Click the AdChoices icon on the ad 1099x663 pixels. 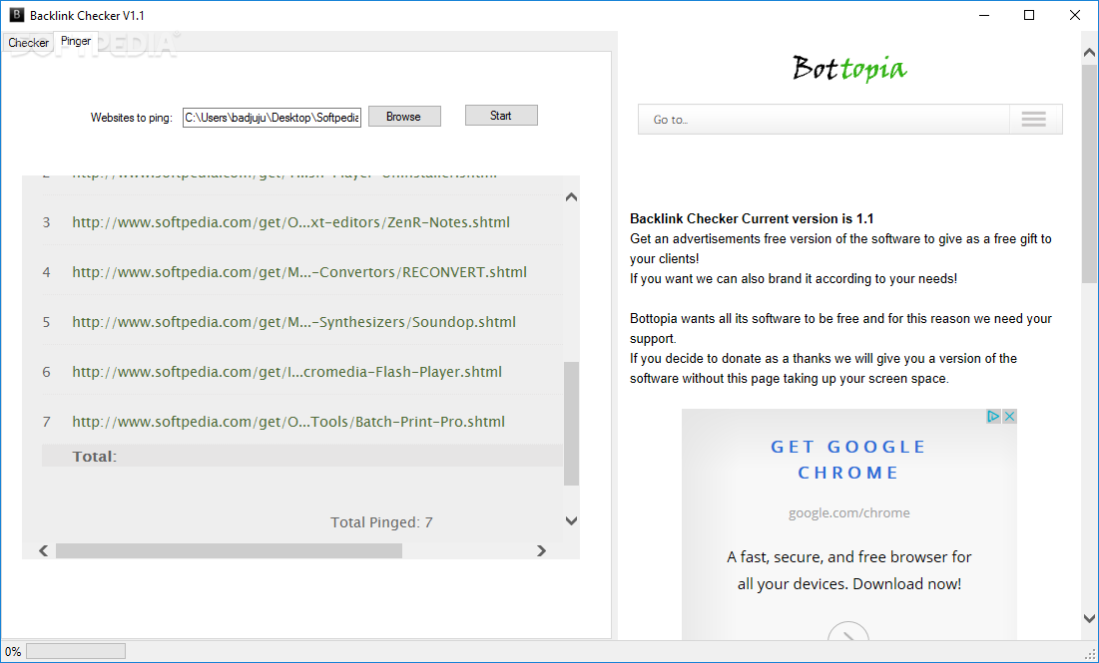(x=993, y=417)
